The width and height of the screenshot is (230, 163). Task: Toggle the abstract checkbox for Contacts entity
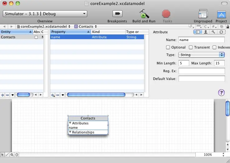pyautogui.click(x=36, y=37)
